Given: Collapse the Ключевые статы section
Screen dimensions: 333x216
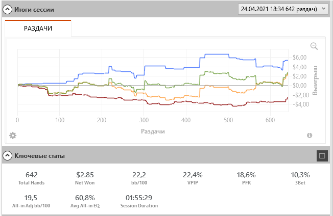Looking at the screenshot, I should 8,155.
